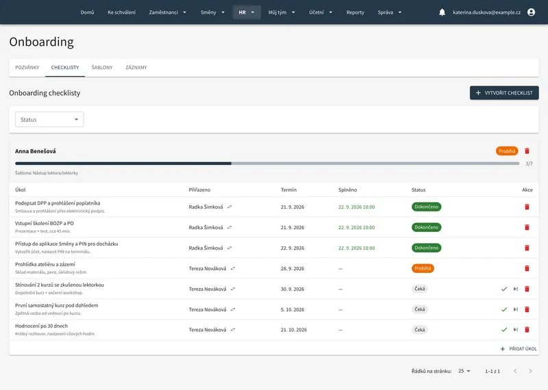Expand the Můj tým menu
This screenshot has height=390, width=548.
coord(282,12)
